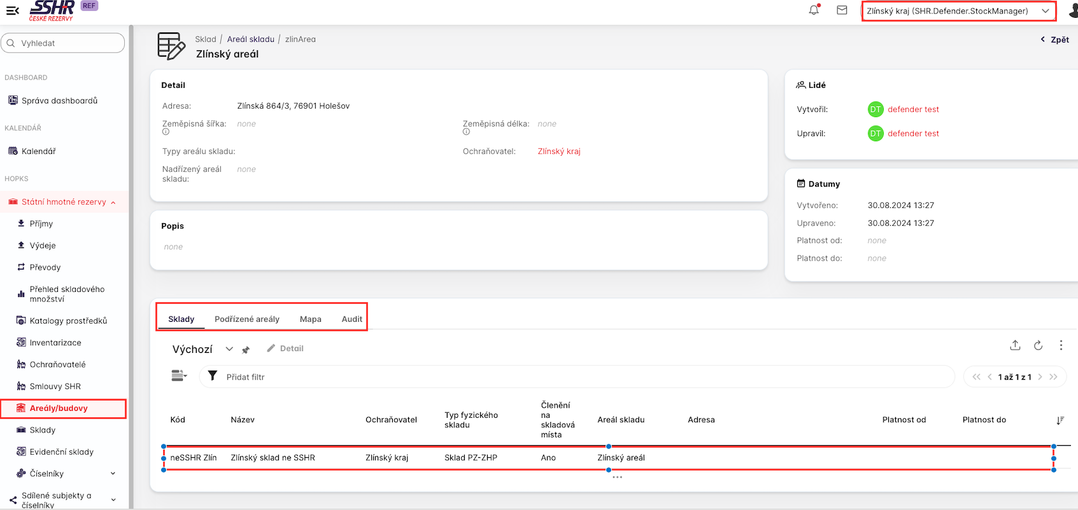Open the Audit tab
Viewport: 1078px width, 510px height.
coord(351,319)
